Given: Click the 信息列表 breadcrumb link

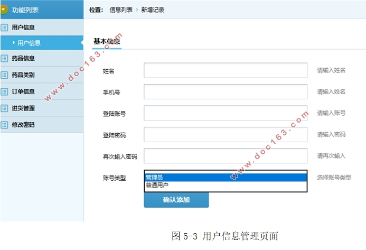Looking at the screenshot, I should (121, 10).
